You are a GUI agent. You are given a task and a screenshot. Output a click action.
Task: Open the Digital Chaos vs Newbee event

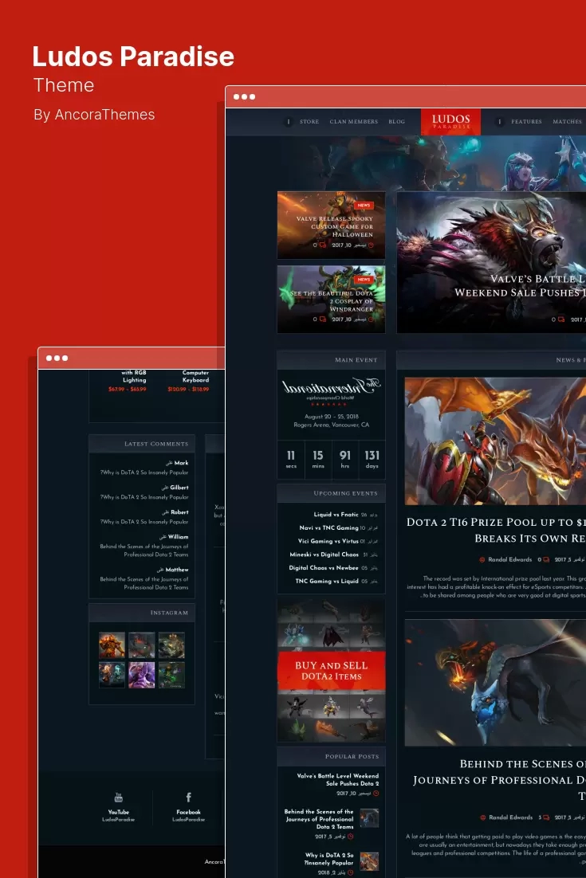click(323, 568)
